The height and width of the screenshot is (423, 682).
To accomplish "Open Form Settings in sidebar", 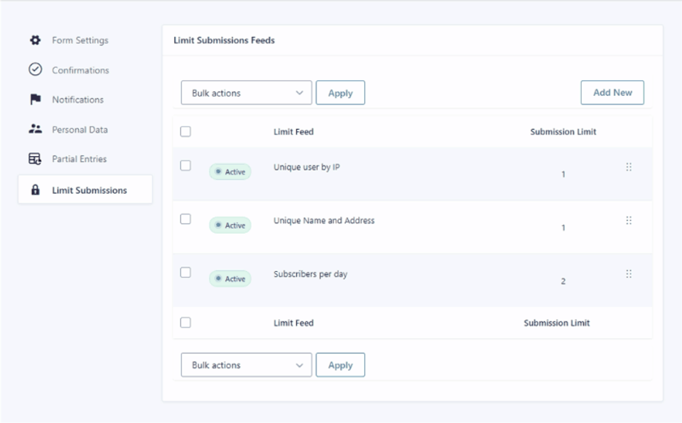I will click(80, 40).
